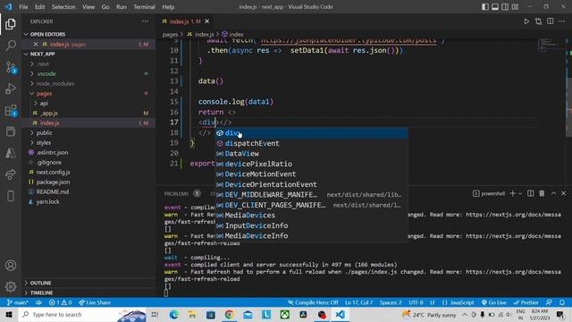Open notifications bell in status bar
Screen dimensions: 572x322
pyautogui.click(x=562, y=302)
